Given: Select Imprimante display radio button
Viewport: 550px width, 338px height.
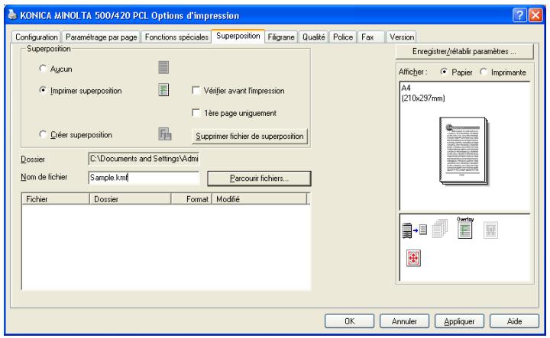Looking at the screenshot, I should click(x=484, y=72).
